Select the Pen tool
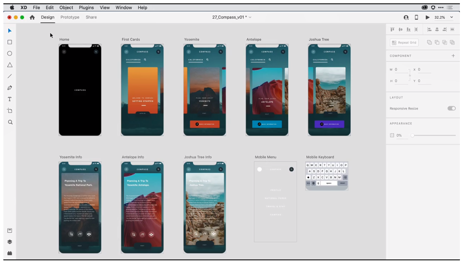The image size is (462, 262). (10, 88)
